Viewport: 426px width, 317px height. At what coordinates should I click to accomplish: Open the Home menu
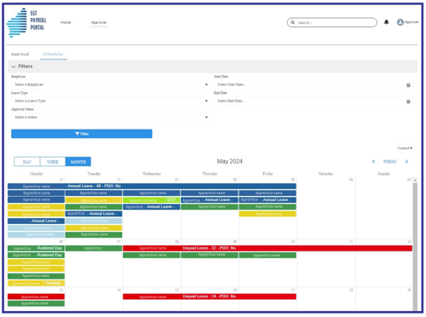pyautogui.click(x=66, y=22)
